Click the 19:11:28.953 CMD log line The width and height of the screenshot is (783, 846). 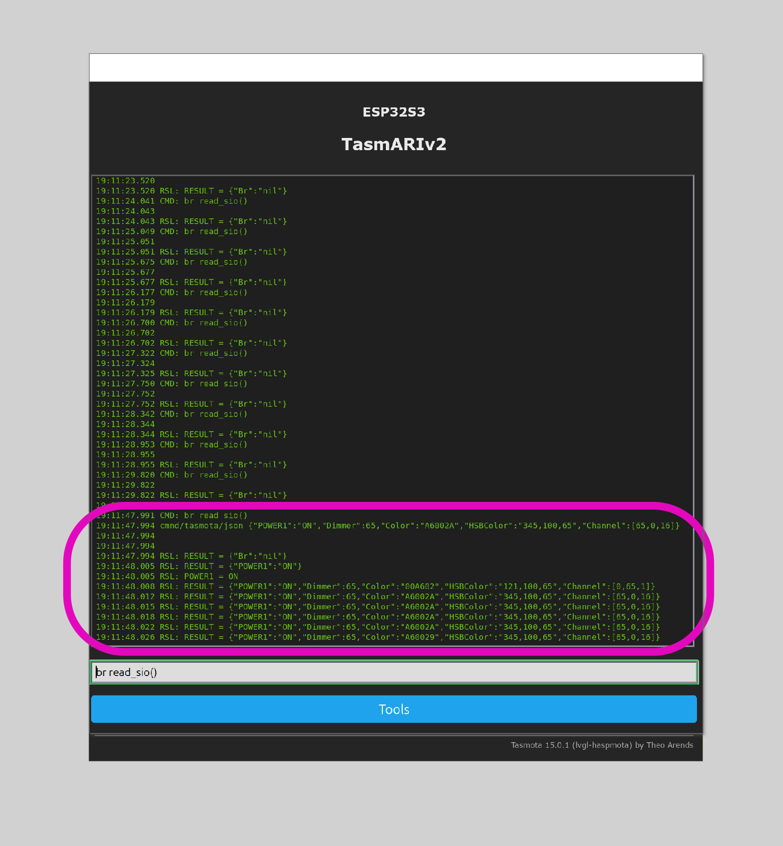[172, 444]
